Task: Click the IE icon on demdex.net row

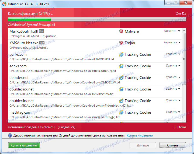Action: point(121,78)
